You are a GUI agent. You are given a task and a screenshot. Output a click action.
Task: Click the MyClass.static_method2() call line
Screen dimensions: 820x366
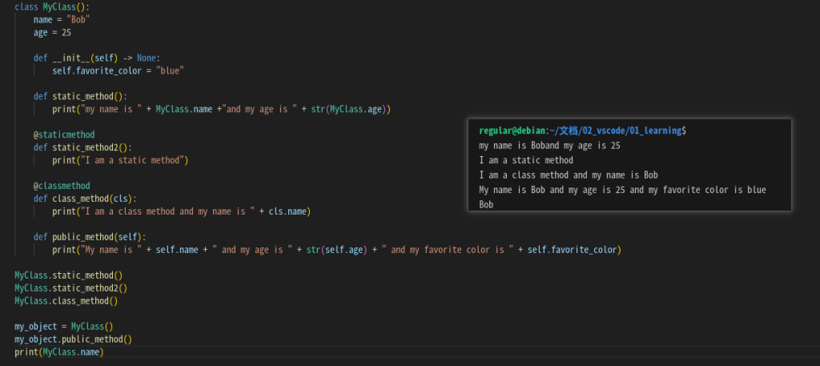tap(70, 288)
